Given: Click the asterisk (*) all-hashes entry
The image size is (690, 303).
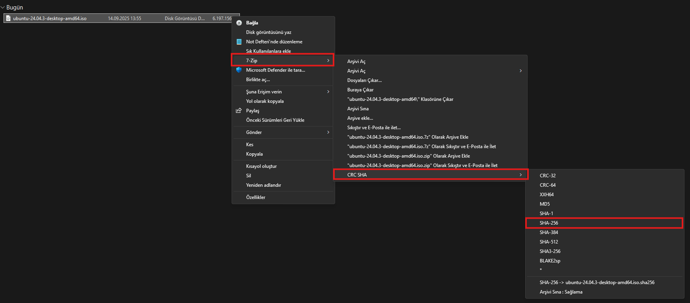Looking at the screenshot, I should 605,270.
